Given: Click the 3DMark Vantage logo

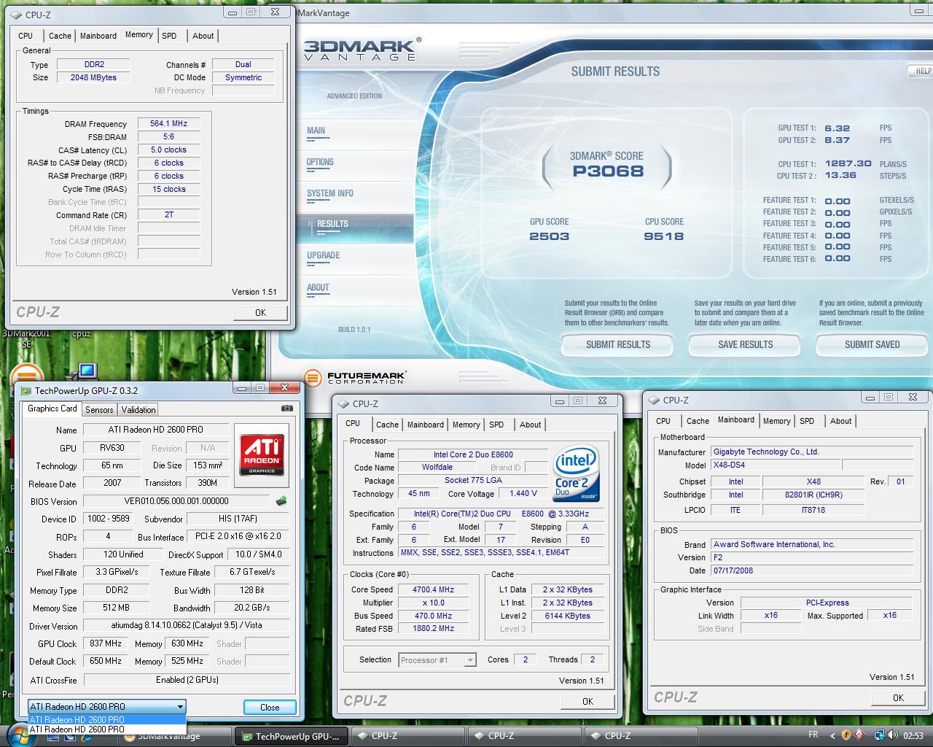Looking at the screenshot, I should (x=362, y=49).
